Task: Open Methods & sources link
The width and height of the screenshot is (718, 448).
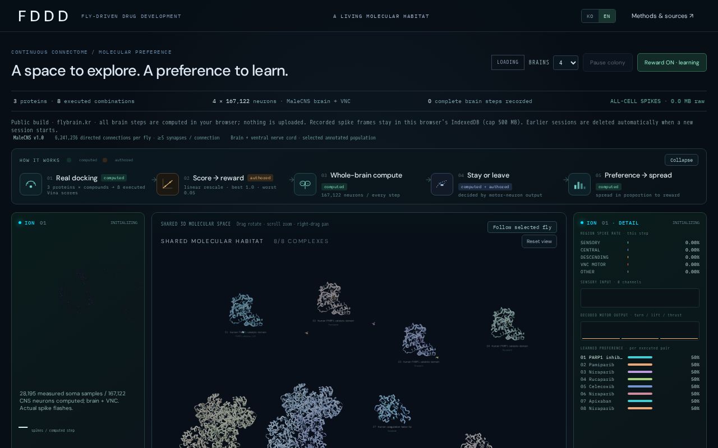Action: (x=662, y=16)
